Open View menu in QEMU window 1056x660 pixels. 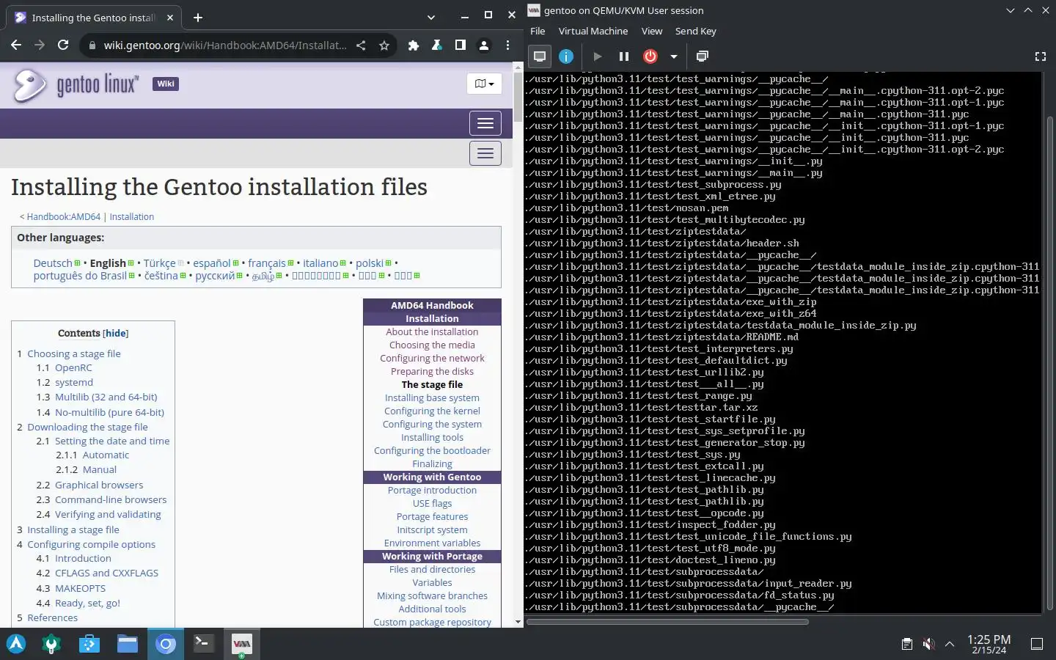pyautogui.click(x=651, y=31)
